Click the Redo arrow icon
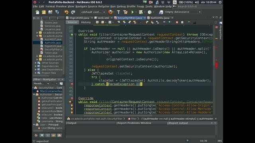255x143 pixels. 73,12
